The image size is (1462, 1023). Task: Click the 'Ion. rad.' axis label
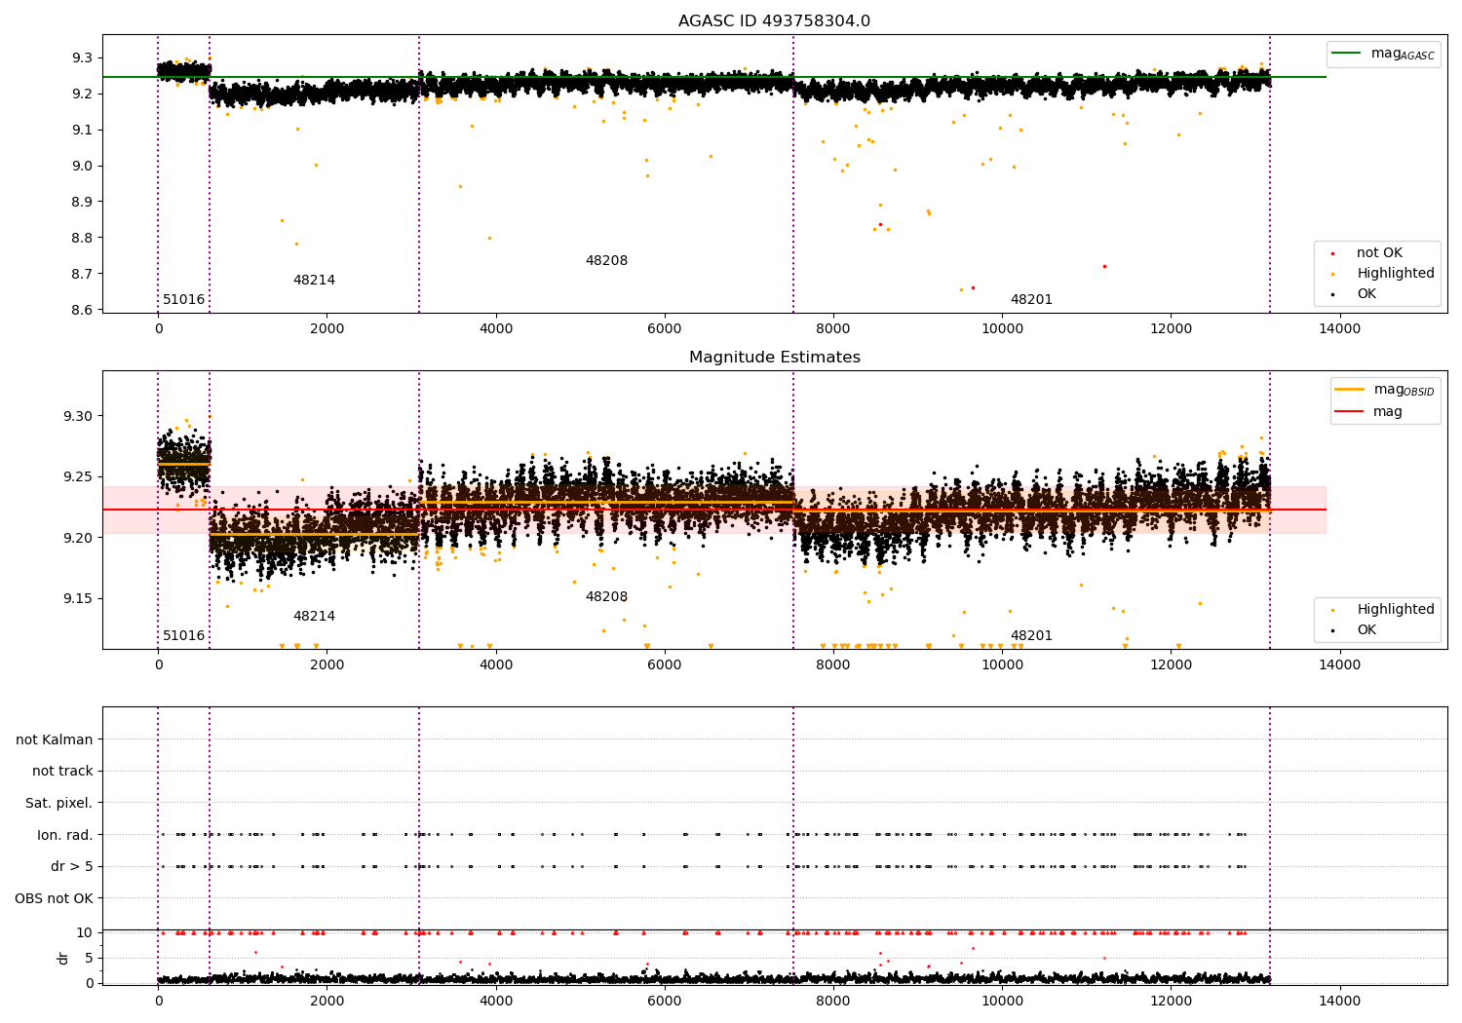[65, 835]
